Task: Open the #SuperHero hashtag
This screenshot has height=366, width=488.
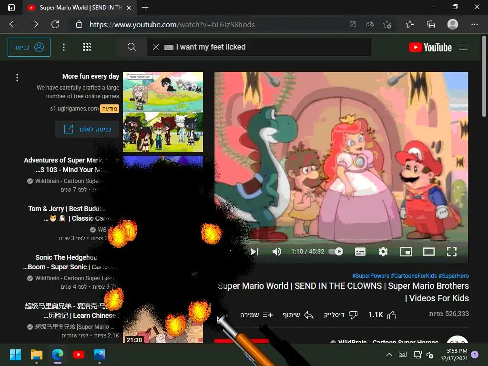Action: [x=454, y=276]
